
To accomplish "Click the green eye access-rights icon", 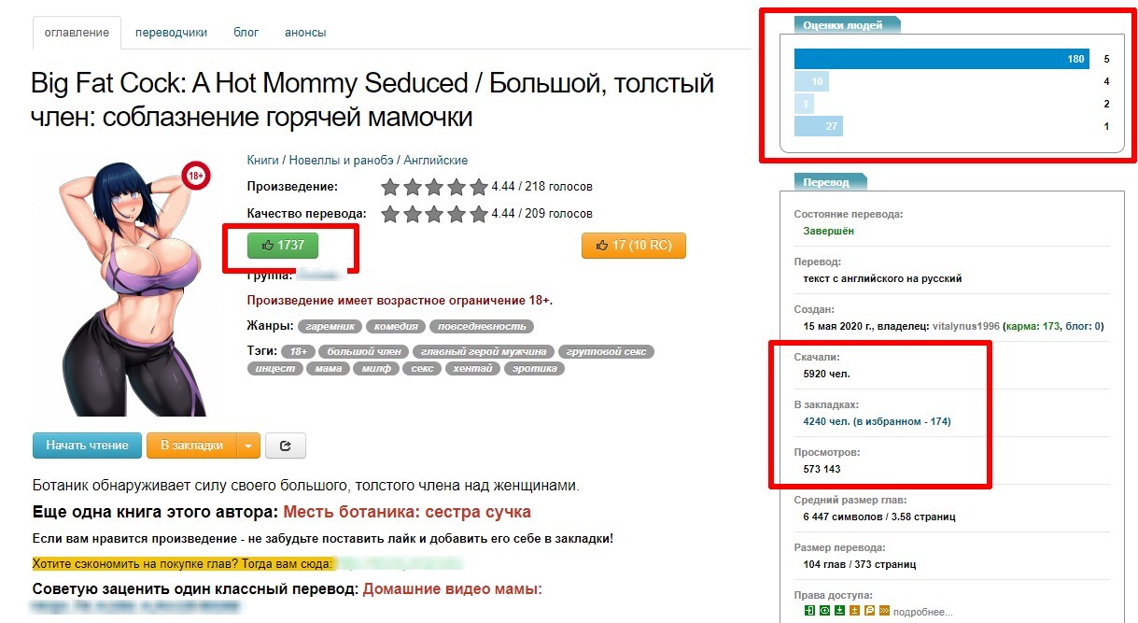I will 824,611.
